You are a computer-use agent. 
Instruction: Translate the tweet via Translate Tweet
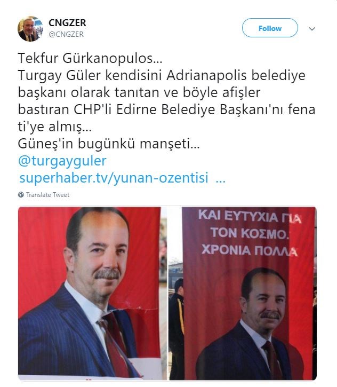(47, 195)
